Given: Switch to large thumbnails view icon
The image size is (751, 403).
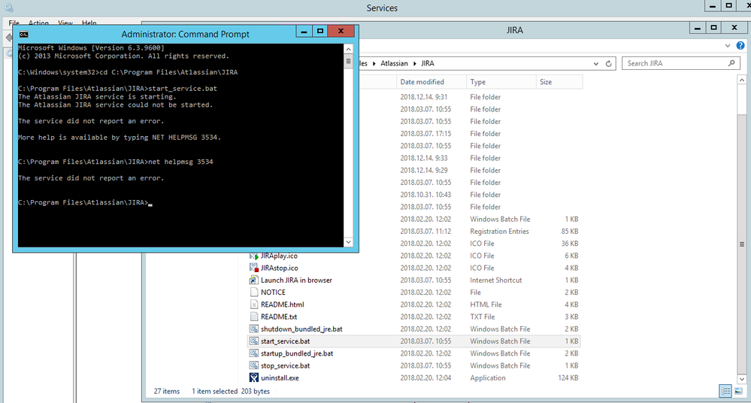Looking at the screenshot, I should (738, 391).
